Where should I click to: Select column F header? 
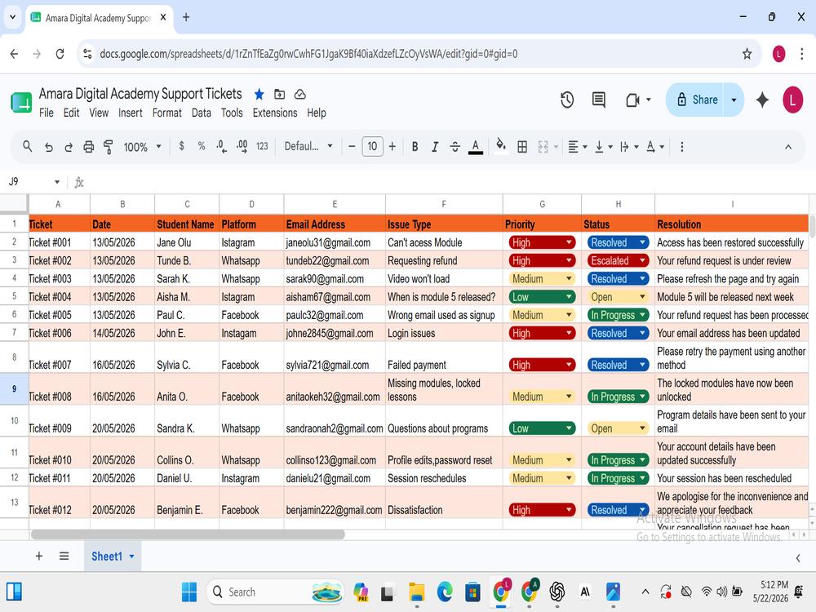pyautogui.click(x=444, y=204)
